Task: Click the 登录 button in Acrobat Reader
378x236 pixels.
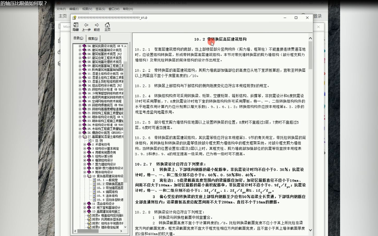Action: [x=317, y=16]
